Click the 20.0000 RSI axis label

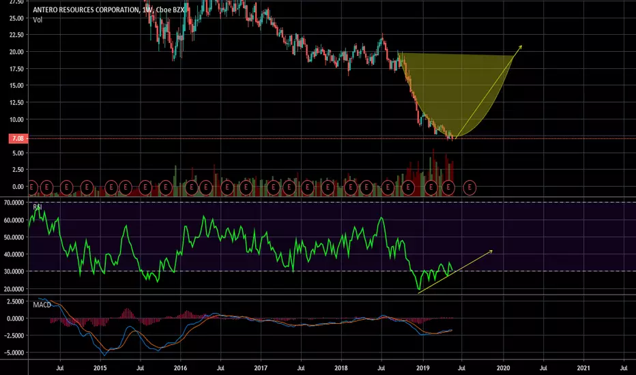click(x=14, y=289)
